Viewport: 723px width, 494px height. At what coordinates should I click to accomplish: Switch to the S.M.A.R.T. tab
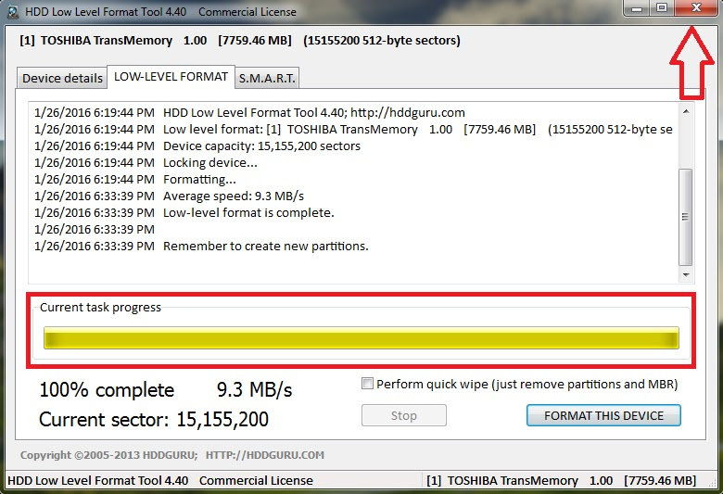[267, 78]
